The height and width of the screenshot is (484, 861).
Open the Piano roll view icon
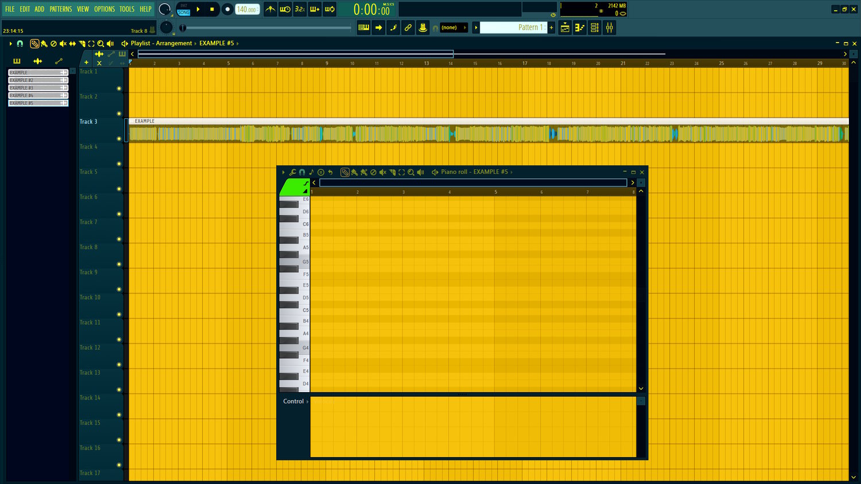(580, 28)
